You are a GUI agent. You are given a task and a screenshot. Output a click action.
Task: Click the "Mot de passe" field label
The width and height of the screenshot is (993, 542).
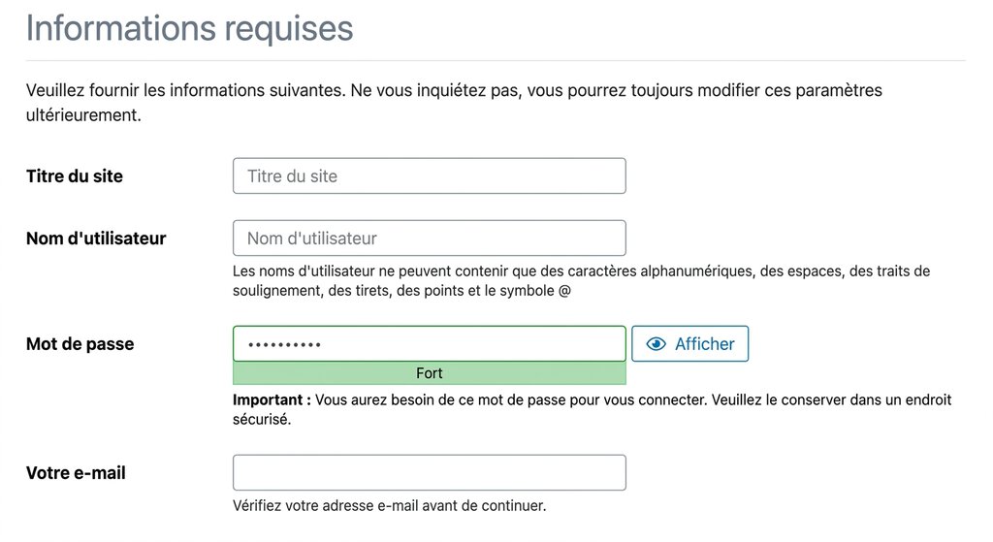[x=80, y=344]
